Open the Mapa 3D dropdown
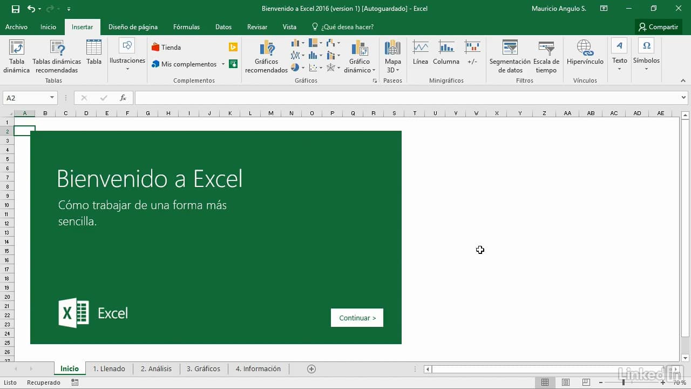Viewport: 691px width, 389px height. click(x=397, y=70)
